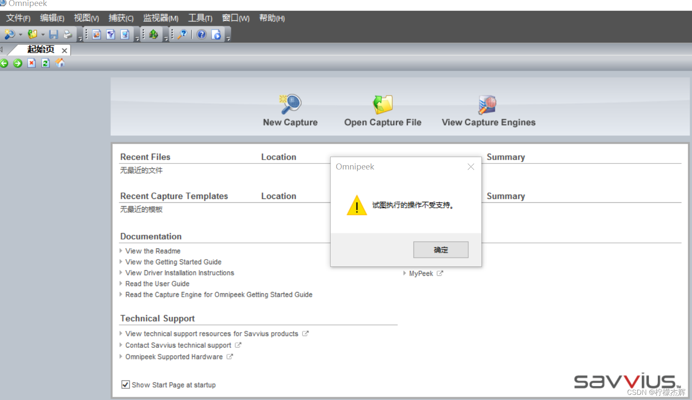This screenshot has width=692, height=400.
Task: Click the New Capture magnifier toolbar icon
Action: click(x=9, y=34)
